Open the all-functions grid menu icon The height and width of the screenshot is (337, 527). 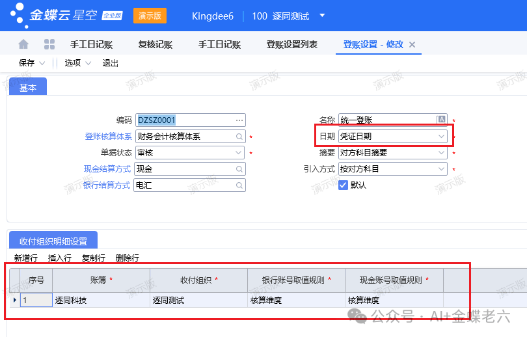(49, 44)
